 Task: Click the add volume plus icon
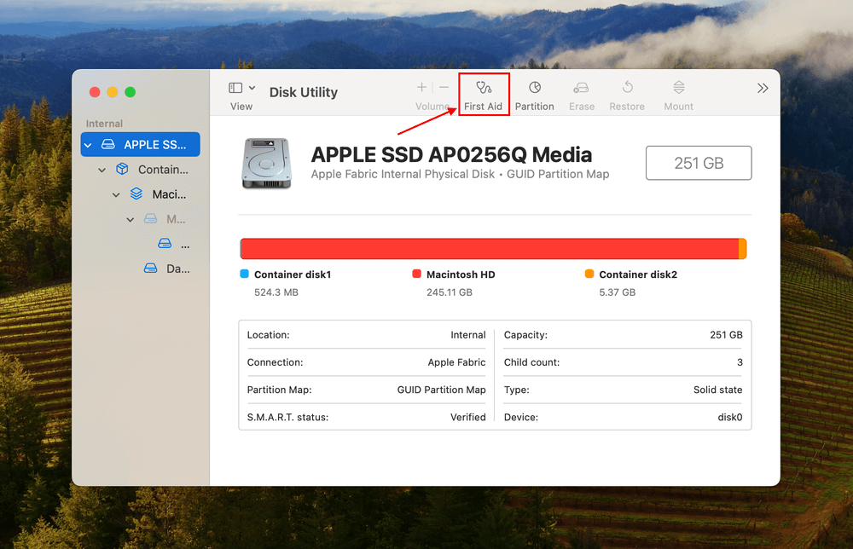coord(421,88)
